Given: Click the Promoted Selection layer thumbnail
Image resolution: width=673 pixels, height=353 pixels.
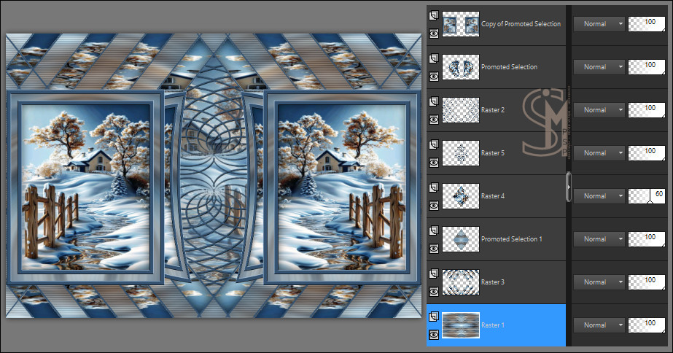Looking at the screenshot, I should 461,67.
